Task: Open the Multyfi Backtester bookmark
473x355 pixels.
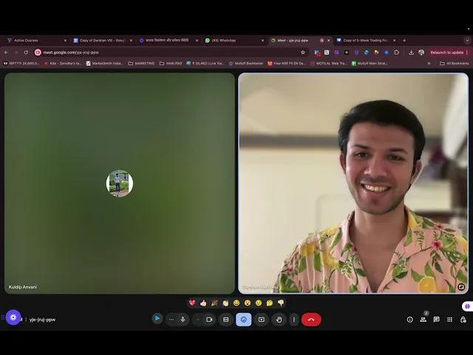Action: tap(246, 64)
